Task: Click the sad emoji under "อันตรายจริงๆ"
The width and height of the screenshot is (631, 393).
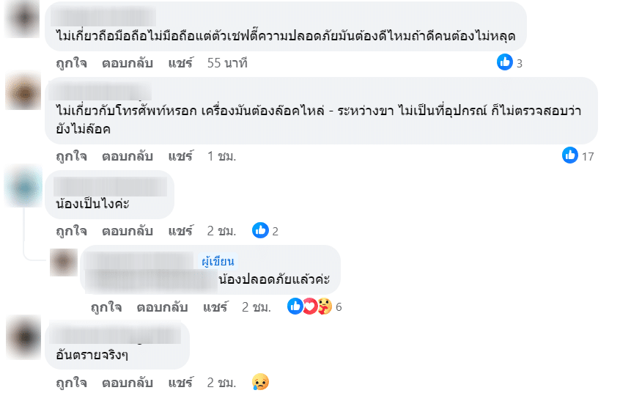Action: pos(259,382)
